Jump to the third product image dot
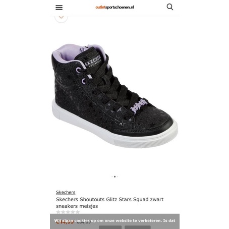 coord(118,177)
